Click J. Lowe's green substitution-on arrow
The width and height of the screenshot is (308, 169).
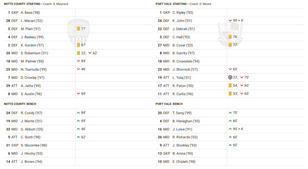tap(230, 129)
